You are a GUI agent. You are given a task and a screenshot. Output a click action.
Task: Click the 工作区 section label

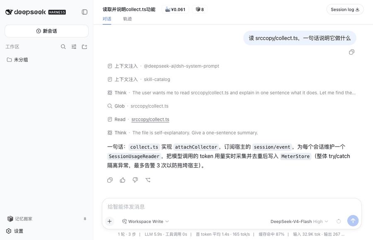click(x=12, y=47)
